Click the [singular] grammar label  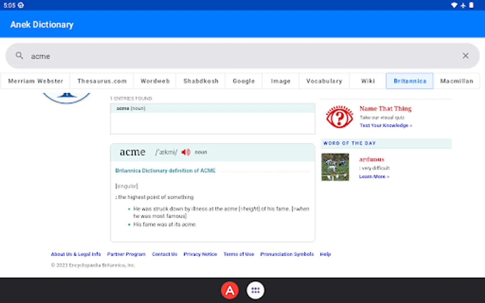point(127,186)
